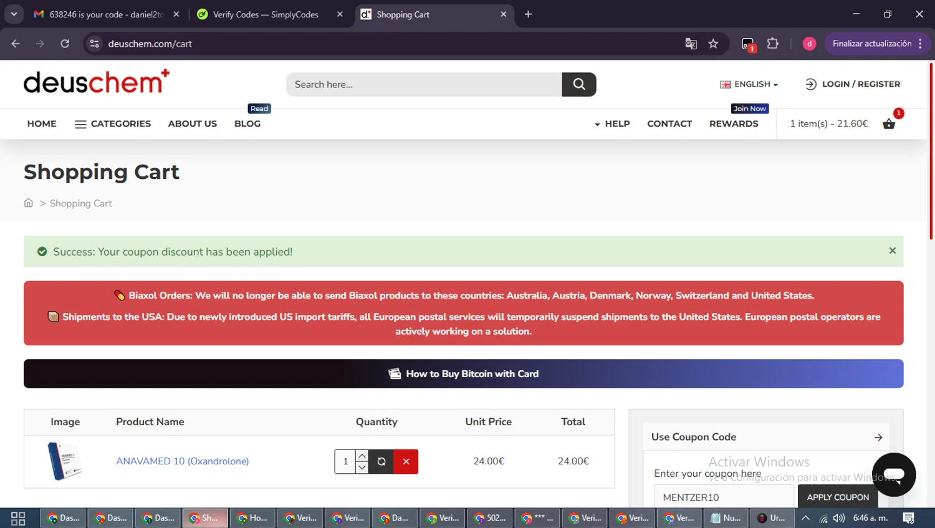Click the SimplyCodes extension icon
Image resolution: width=935 pixels, height=528 pixels.
tap(748, 44)
